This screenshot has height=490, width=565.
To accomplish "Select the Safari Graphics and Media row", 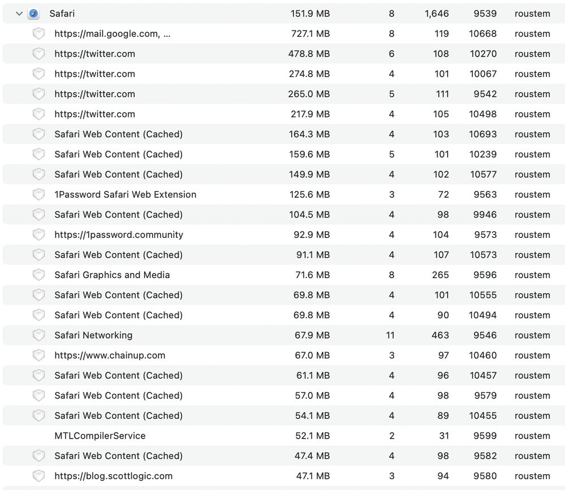I will coord(112,275).
